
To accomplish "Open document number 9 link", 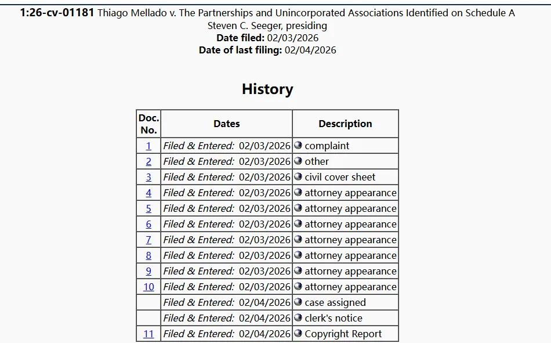I will click(x=148, y=271).
